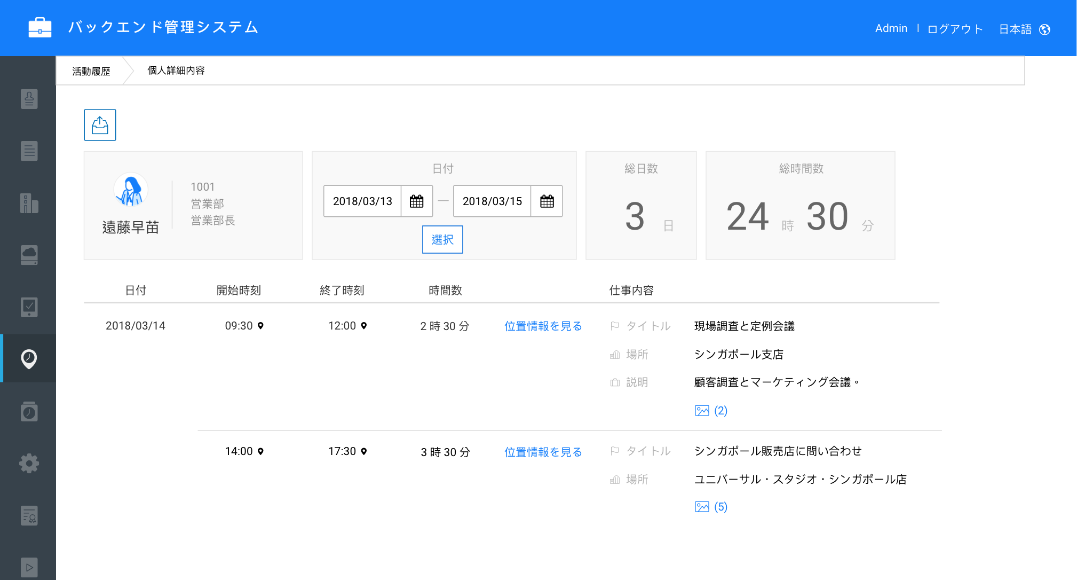View location info for 09:30 entry

(x=543, y=326)
